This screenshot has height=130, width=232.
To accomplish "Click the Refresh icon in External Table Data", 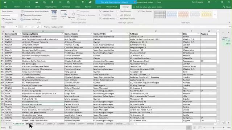I will [x=73, y=14].
